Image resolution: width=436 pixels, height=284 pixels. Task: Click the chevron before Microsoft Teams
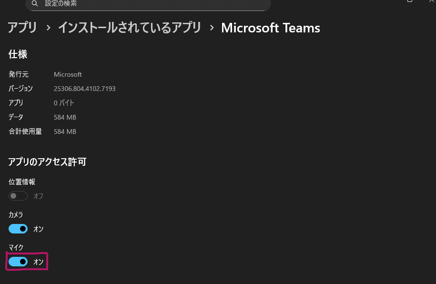[x=212, y=28]
